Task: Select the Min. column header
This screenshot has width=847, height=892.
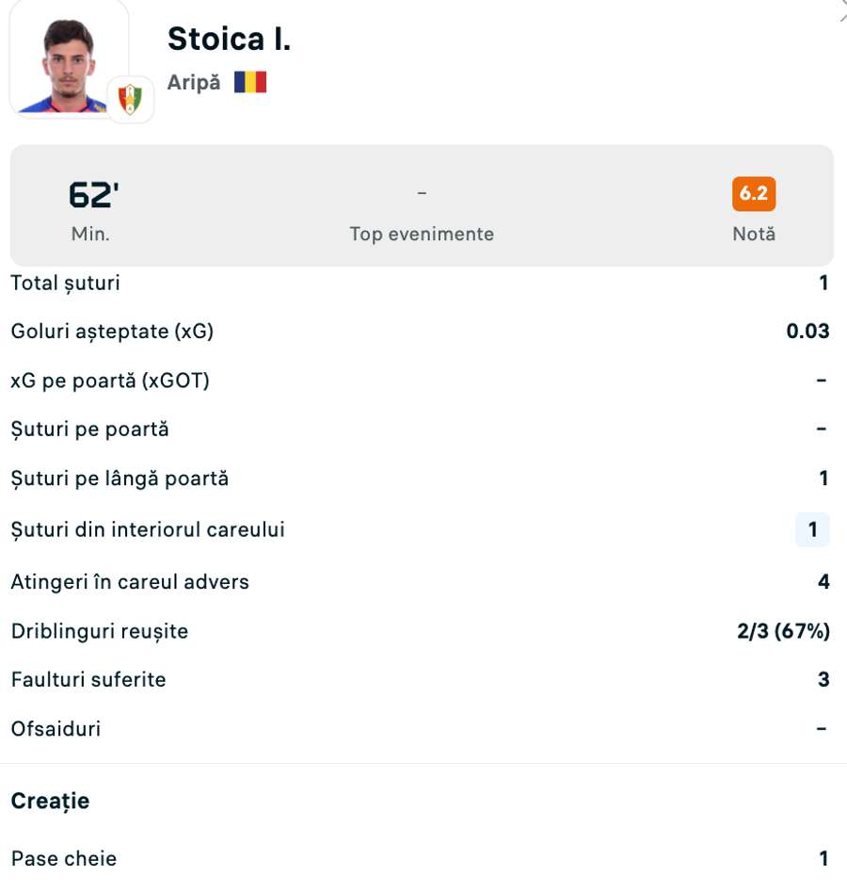Action: pyautogui.click(x=88, y=234)
